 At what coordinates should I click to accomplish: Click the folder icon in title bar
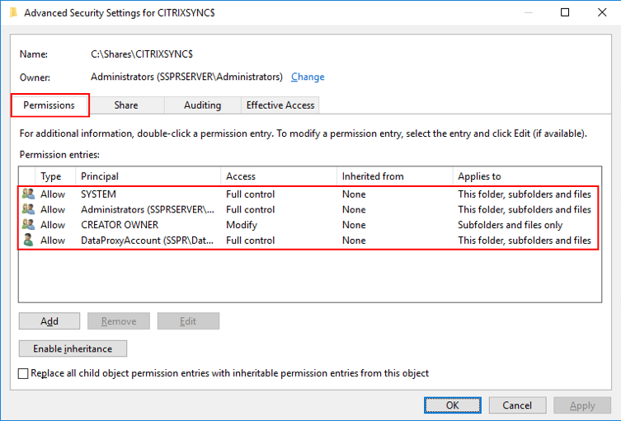13,12
